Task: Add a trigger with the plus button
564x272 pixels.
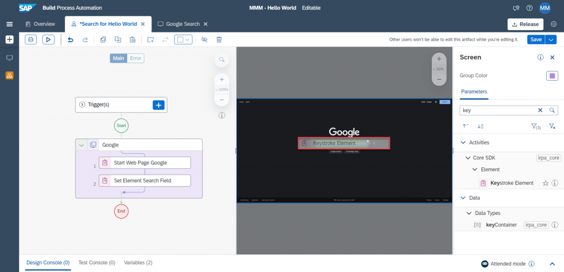Action: pos(159,105)
